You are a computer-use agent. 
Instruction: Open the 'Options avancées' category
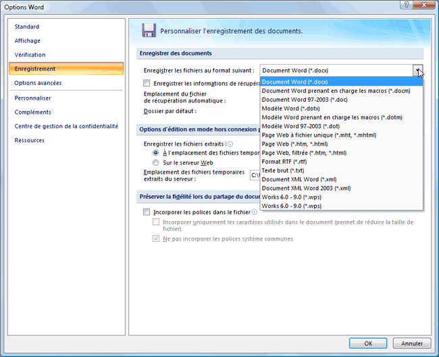coord(38,84)
